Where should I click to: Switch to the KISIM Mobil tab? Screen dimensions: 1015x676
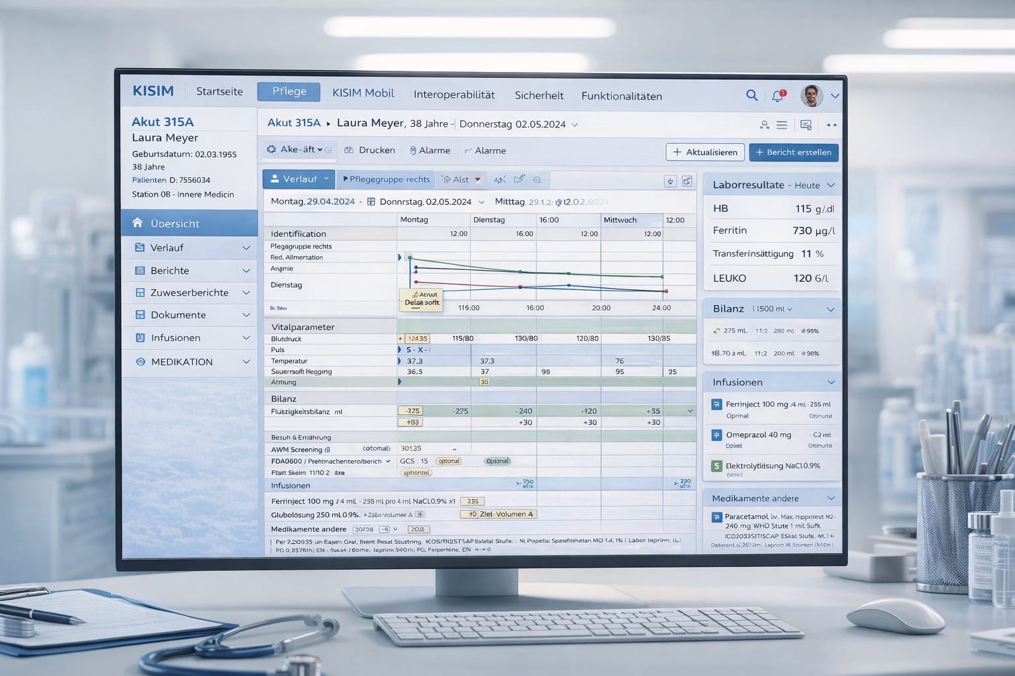coord(363,93)
